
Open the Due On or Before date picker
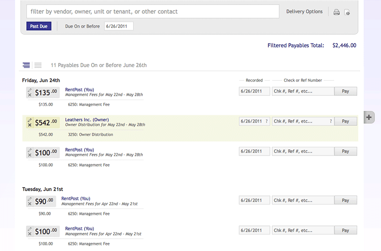click(118, 26)
